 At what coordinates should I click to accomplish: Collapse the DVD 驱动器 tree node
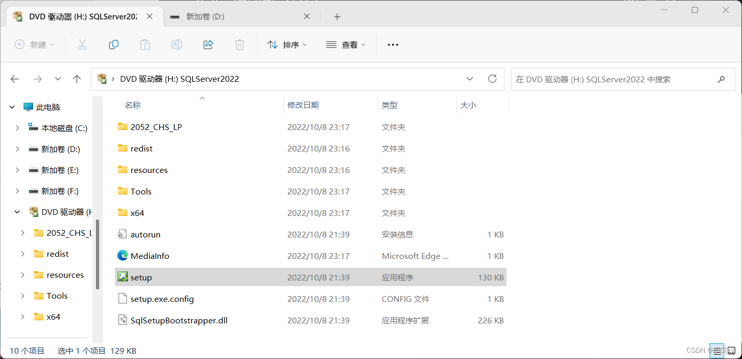pos(17,212)
